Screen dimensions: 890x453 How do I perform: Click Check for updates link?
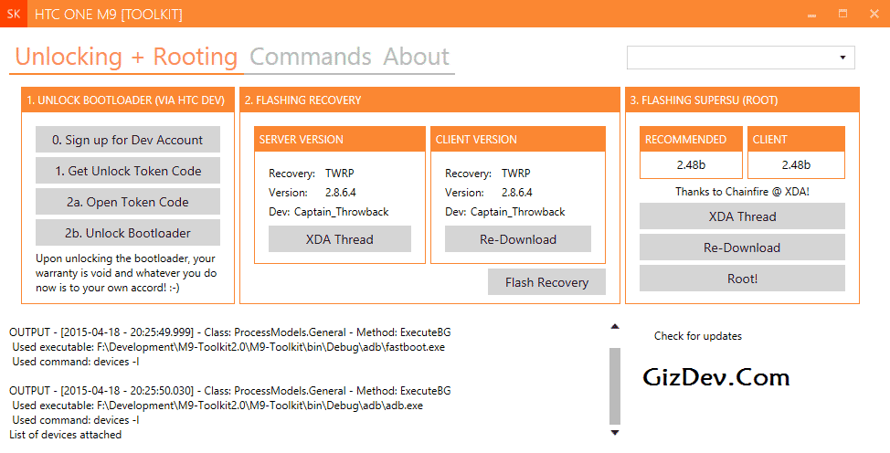[x=697, y=336]
